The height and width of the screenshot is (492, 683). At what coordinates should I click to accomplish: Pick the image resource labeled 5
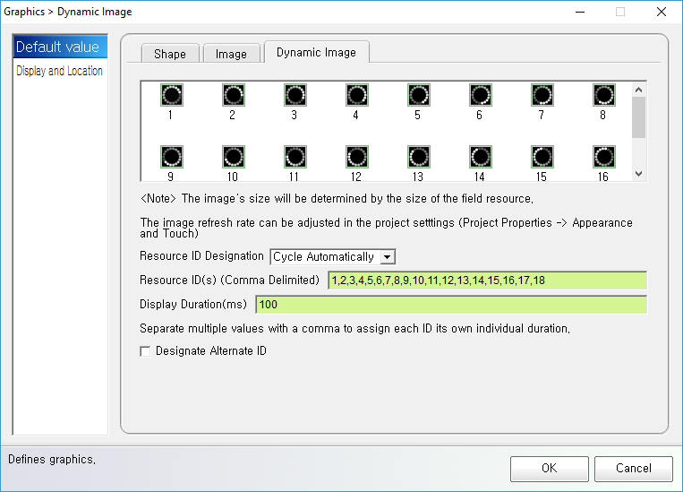[x=417, y=95]
